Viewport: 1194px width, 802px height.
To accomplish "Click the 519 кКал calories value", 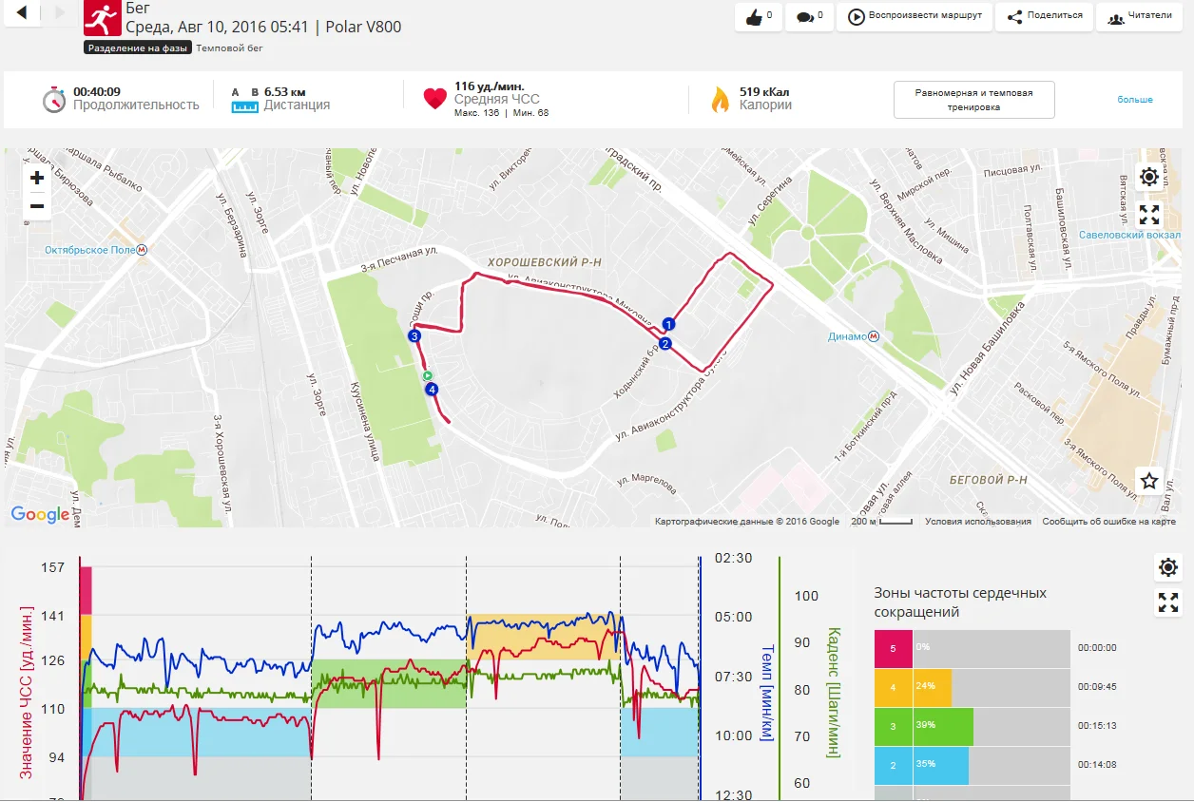I will 764,92.
